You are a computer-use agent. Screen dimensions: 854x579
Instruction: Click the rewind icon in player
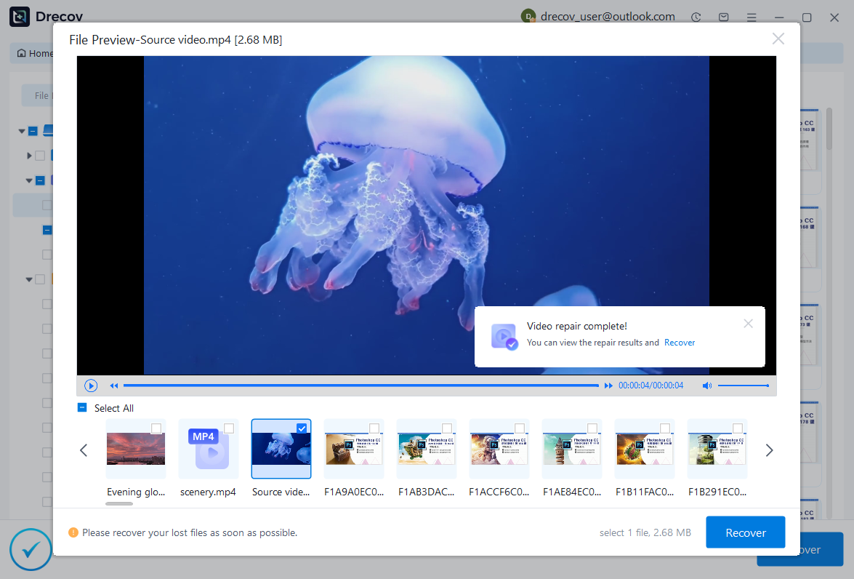click(114, 386)
